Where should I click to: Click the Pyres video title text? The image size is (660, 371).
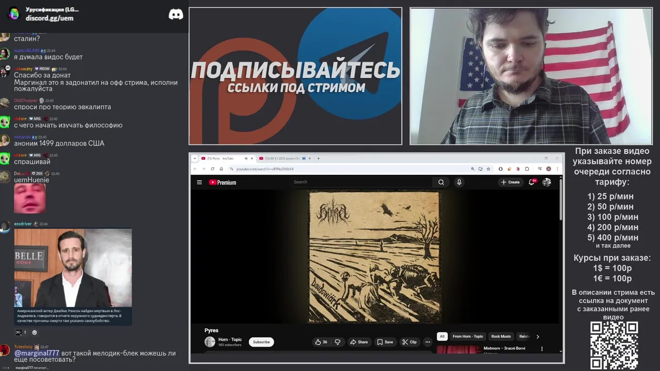(x=211, y=330)
